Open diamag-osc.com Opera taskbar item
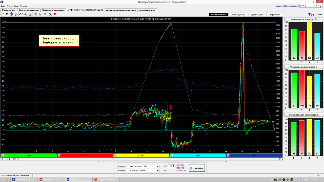This screenshot has width=324, height=182. [x=52, y=179]
